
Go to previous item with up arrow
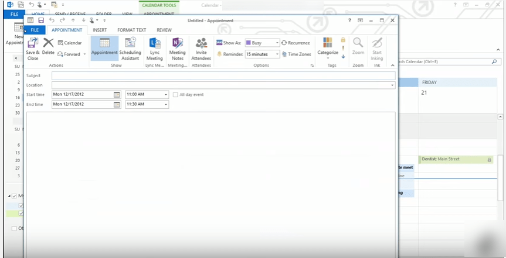(x=73, y=20)
